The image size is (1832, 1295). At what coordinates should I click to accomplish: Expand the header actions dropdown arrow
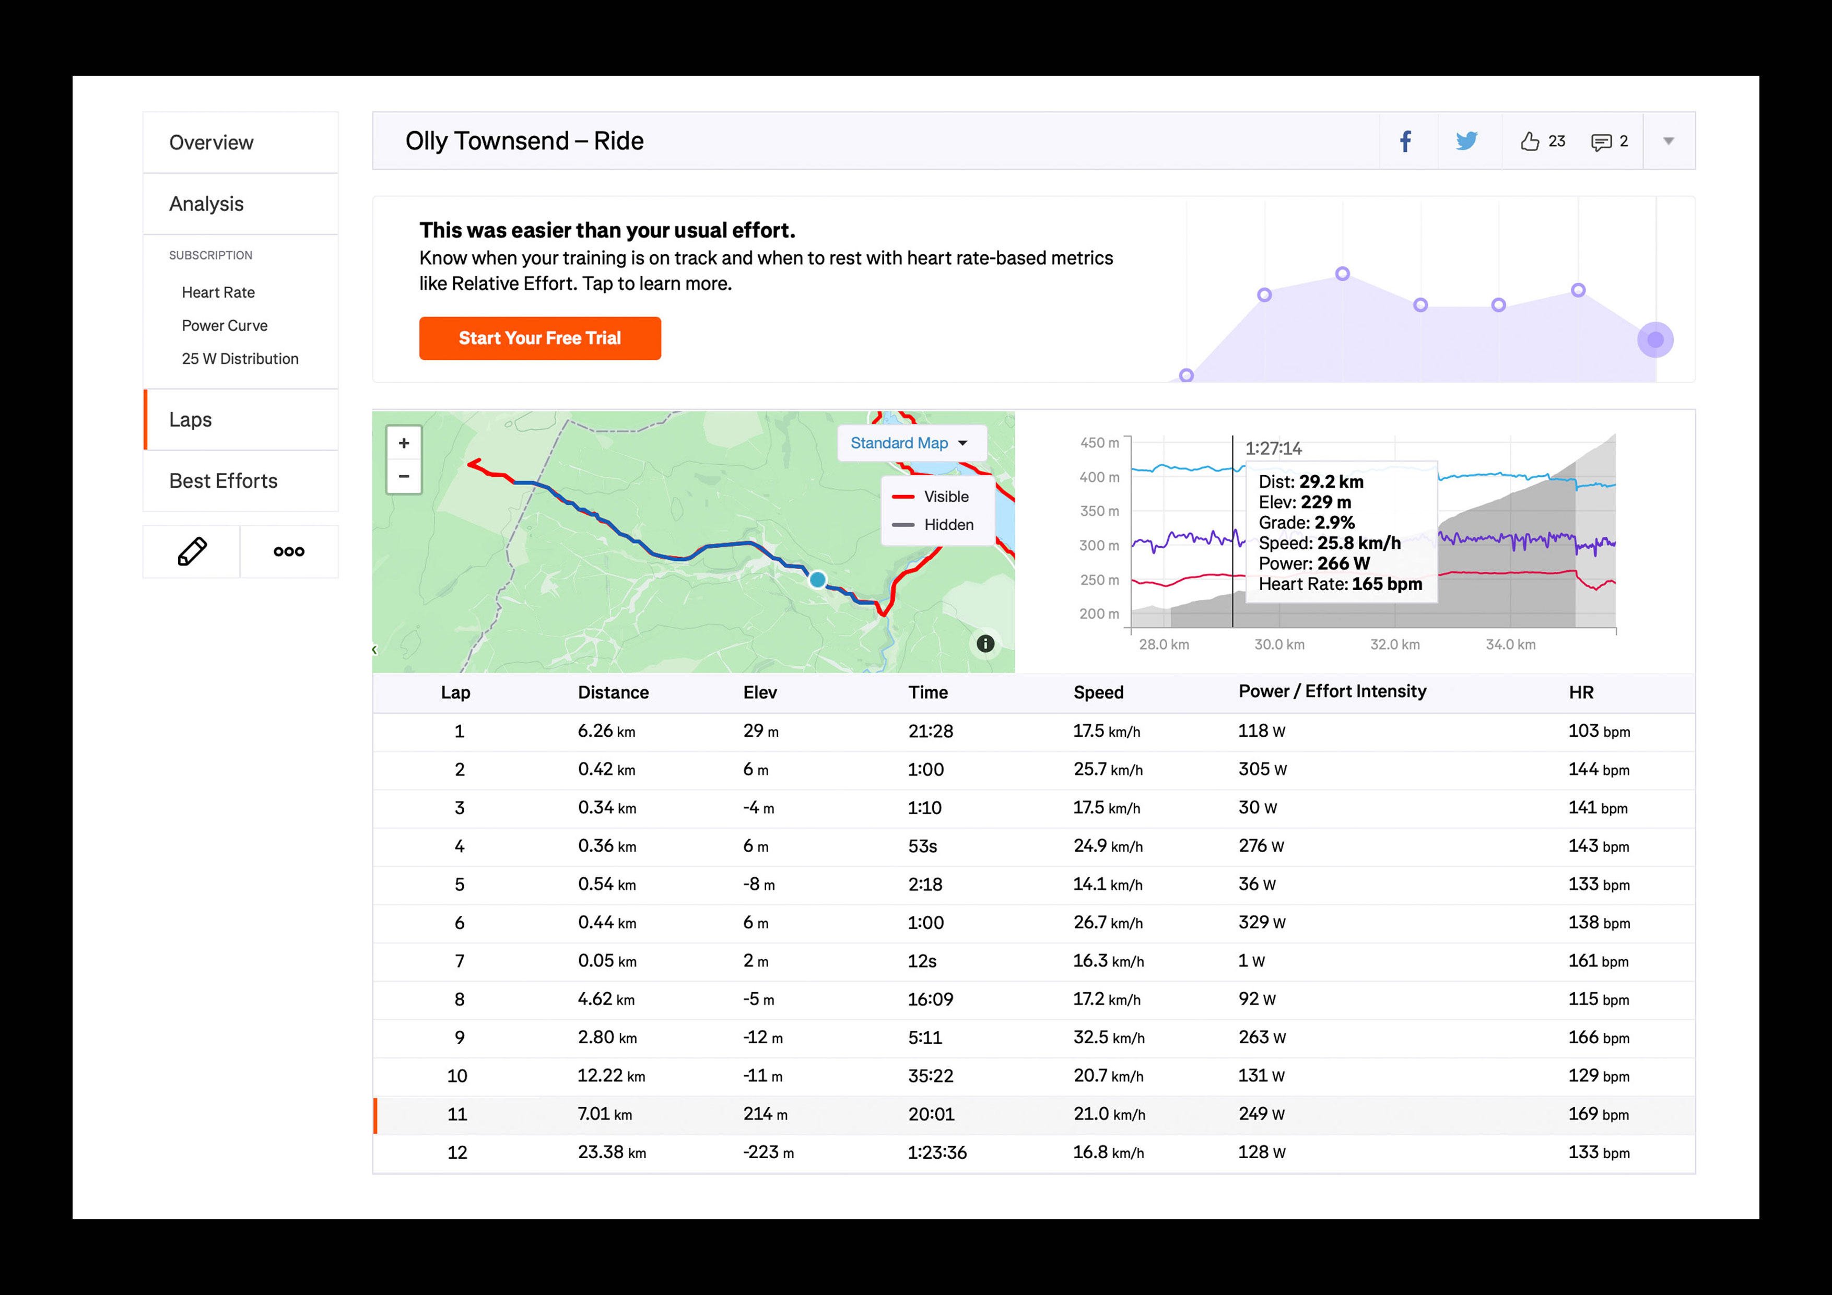coord(1667,141)
